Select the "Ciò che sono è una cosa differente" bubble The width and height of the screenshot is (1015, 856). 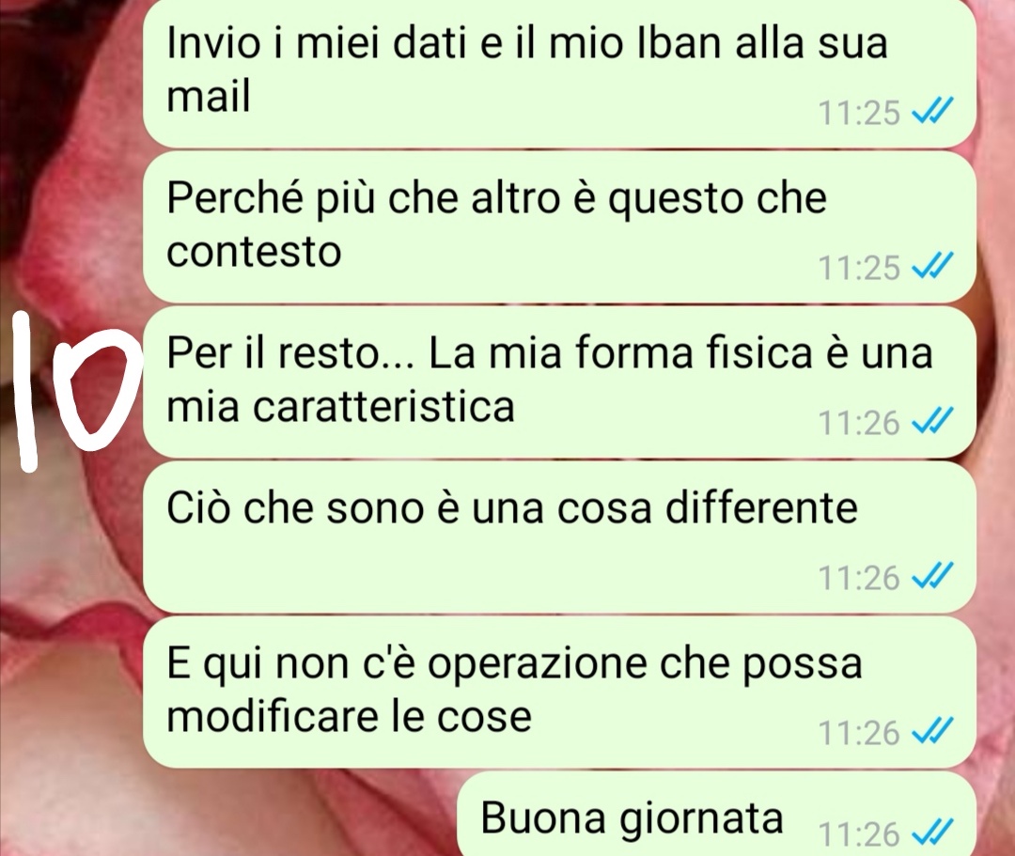point(559,537)
